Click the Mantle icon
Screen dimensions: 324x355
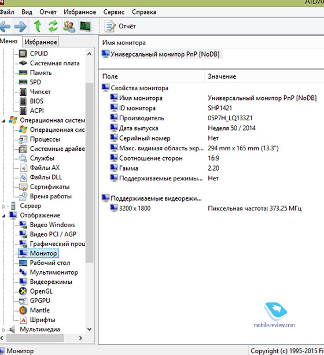(x=23, y=310)
